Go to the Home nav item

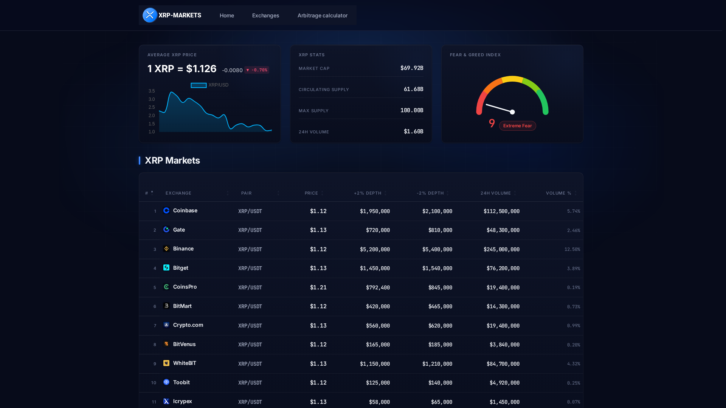pyautogui.click(x=227, y=15)
